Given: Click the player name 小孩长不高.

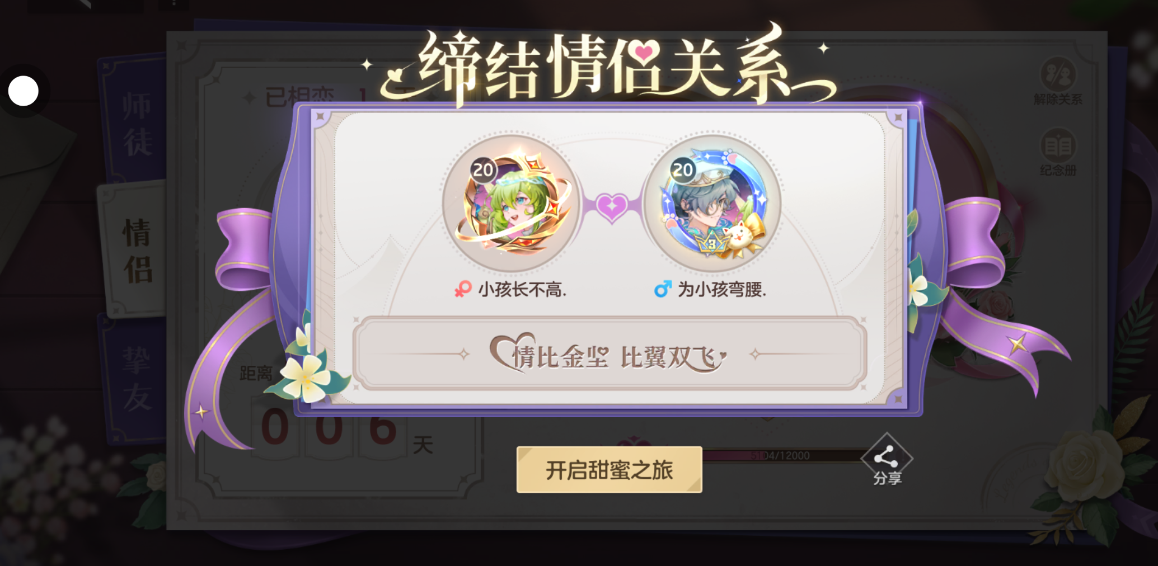Looking at the screenshot, I should click(x=522, y=290).
